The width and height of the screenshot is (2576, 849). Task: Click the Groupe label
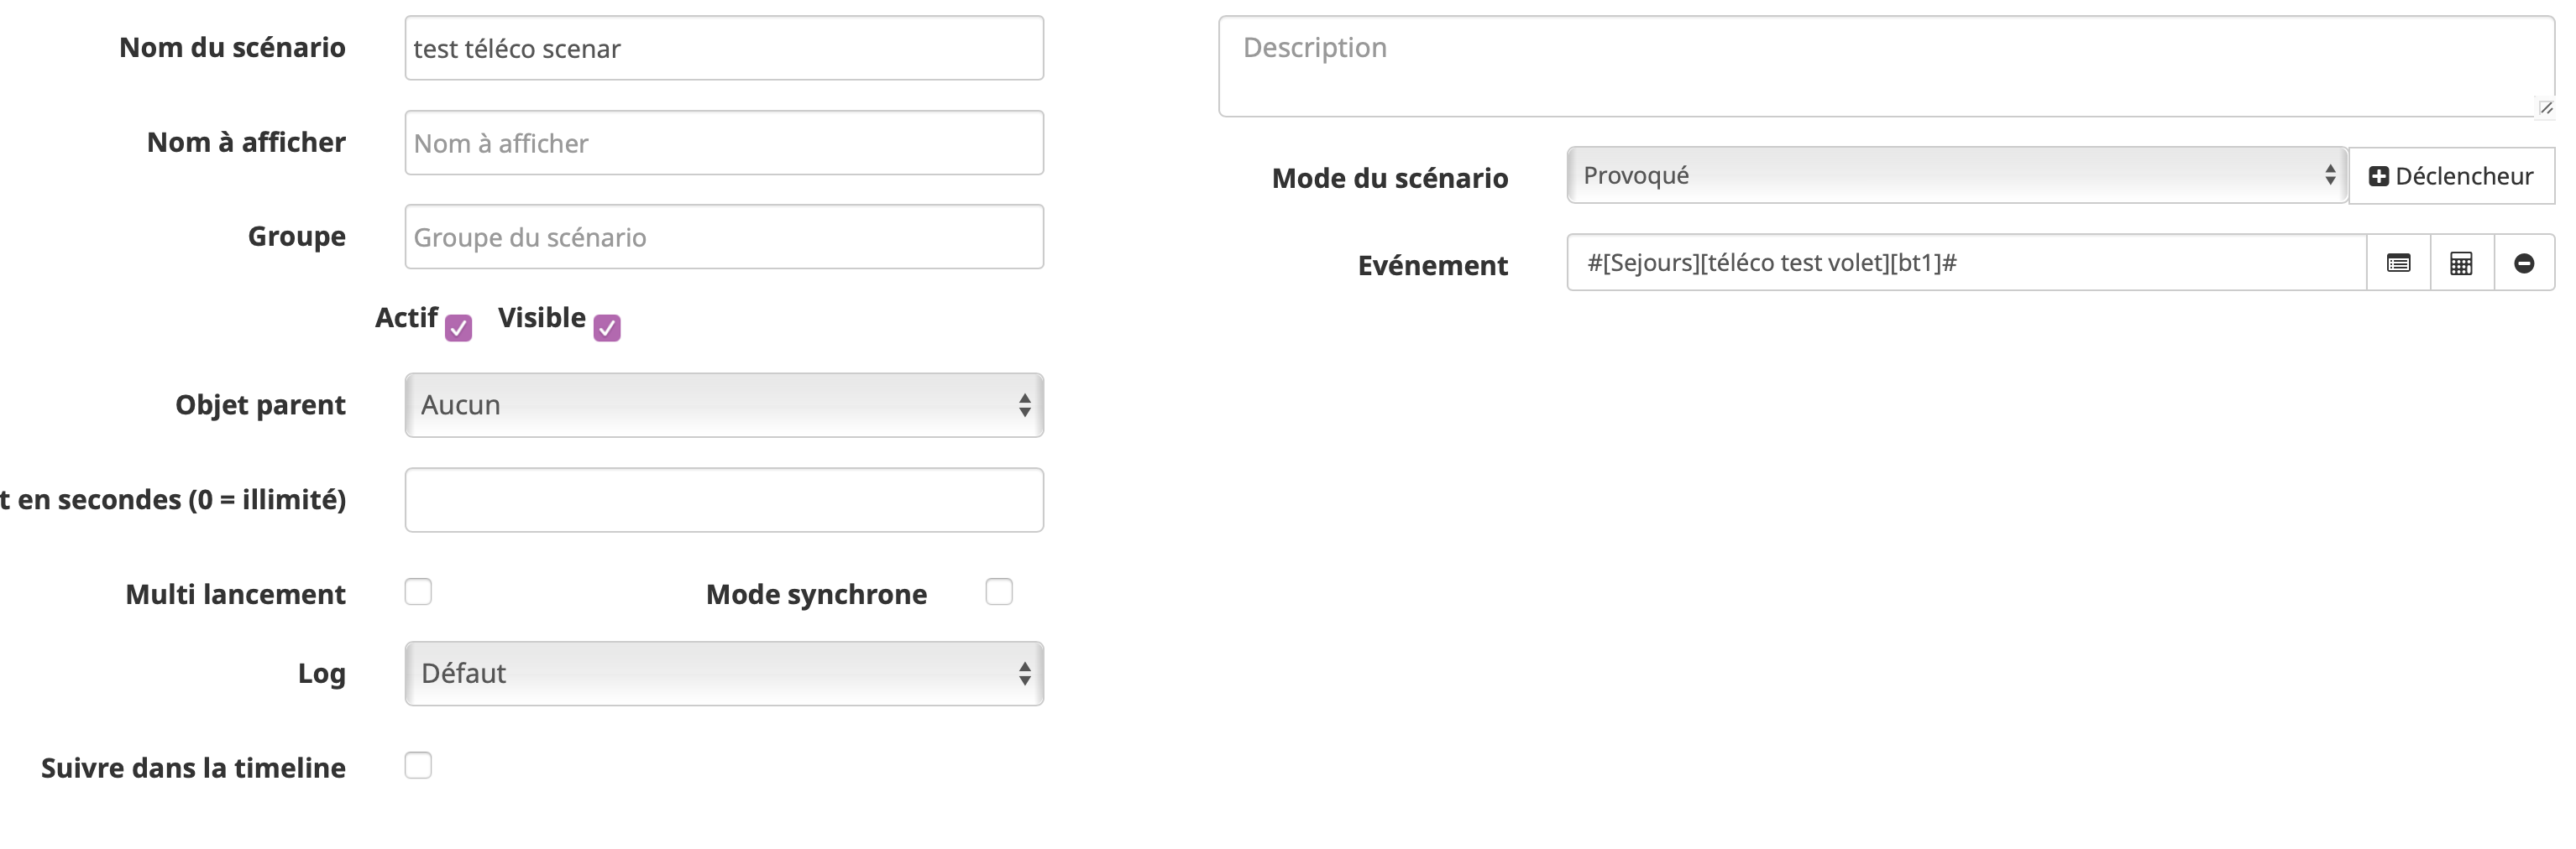(297, 237)
